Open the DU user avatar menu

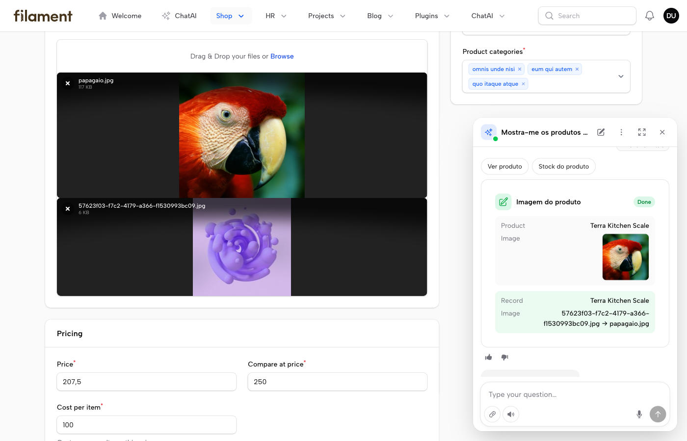point(671,16)
